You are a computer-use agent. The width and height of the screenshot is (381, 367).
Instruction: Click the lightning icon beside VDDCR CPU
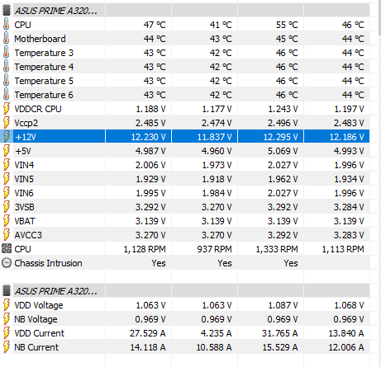6,109
